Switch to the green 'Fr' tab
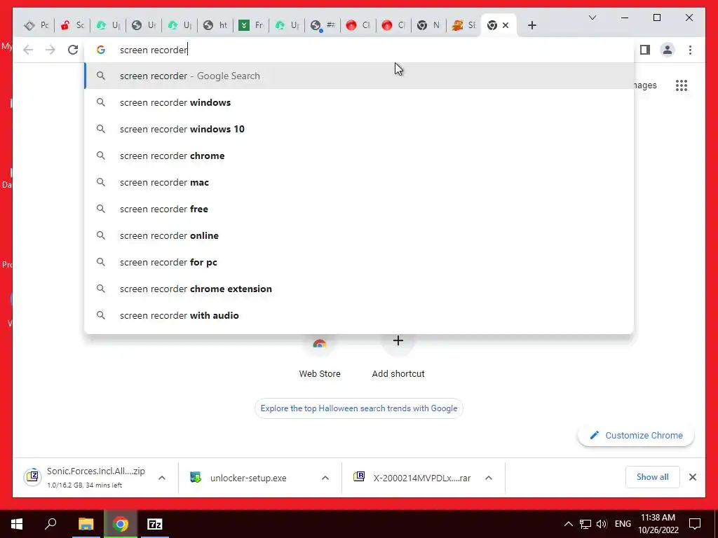 click(251, 26)
